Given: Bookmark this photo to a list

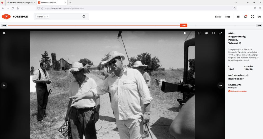Looking at the screenshot, I should 199,33.
